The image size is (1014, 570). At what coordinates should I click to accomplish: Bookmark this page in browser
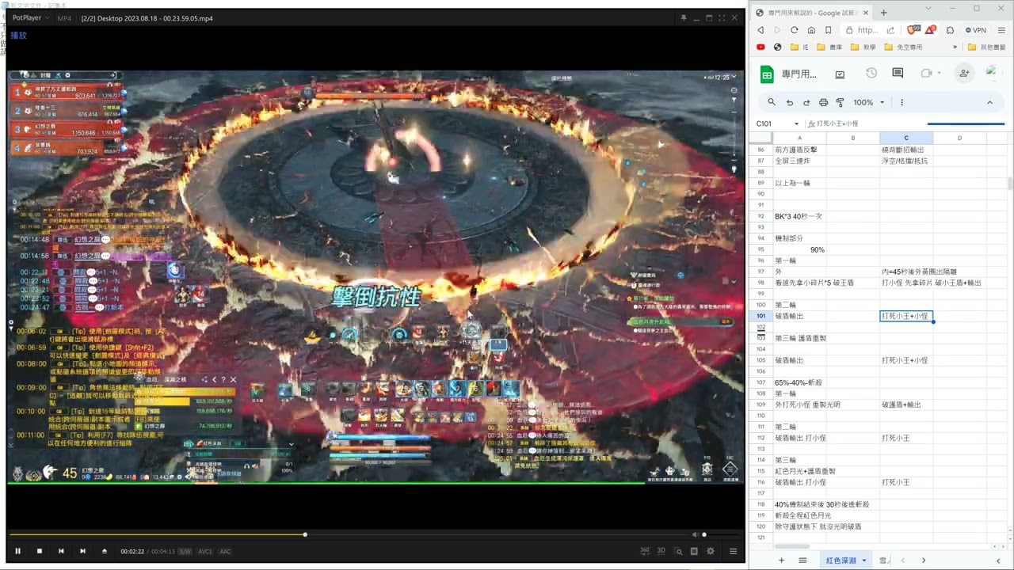pos(829,30)
